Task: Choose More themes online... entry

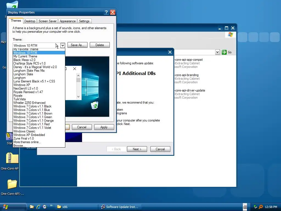Action: (39, 142)
